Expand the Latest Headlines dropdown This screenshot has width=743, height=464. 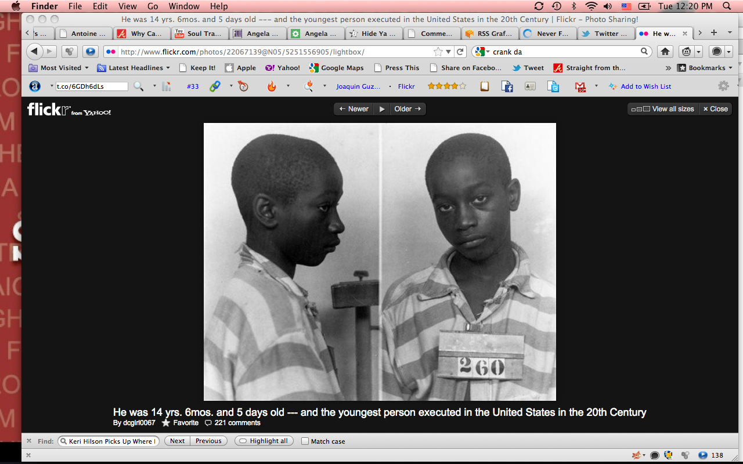pos(134,68)
